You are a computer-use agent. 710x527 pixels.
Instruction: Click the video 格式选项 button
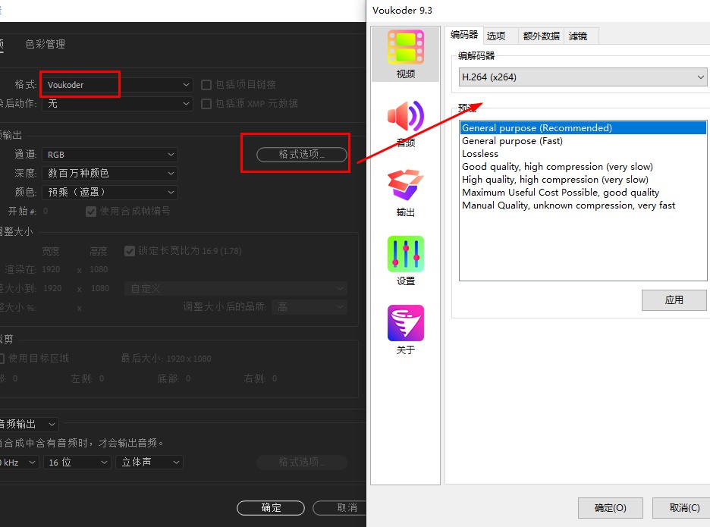click(302, 155)
